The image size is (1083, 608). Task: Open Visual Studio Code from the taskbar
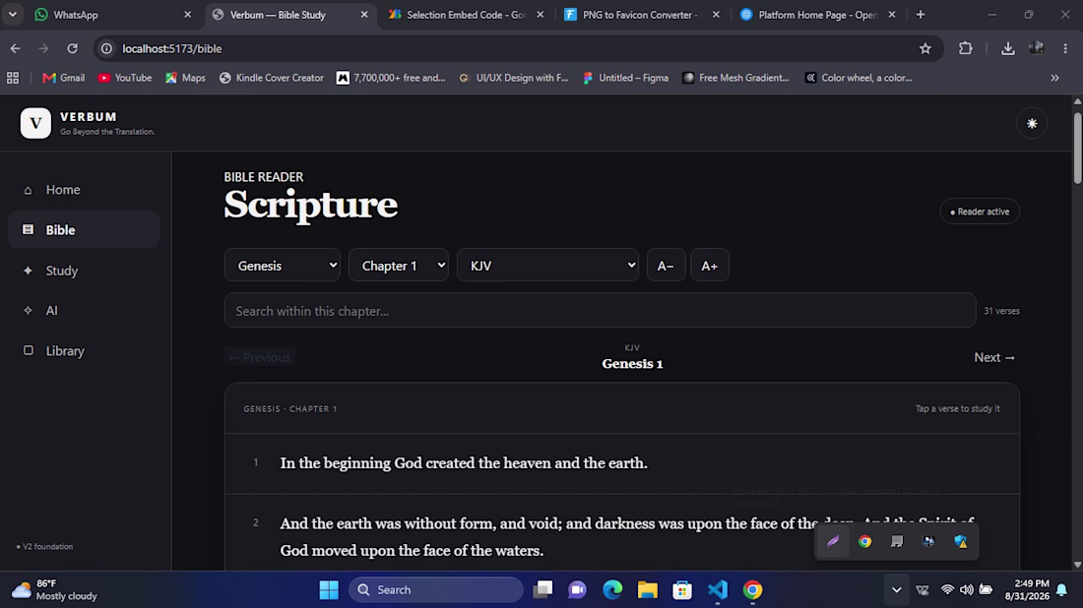point(718,589)
